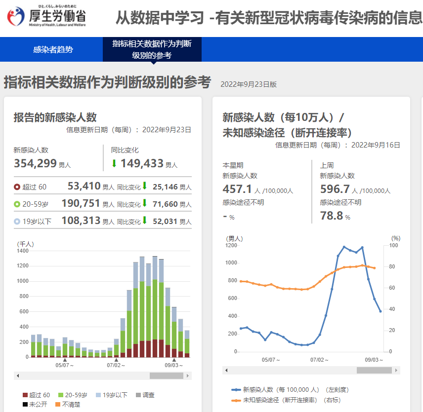Image resolution: width=423 pixels, height=412 pixels.
Task: Toggle the 19岁以下 blue legend swatch
Action: point(98,395)
